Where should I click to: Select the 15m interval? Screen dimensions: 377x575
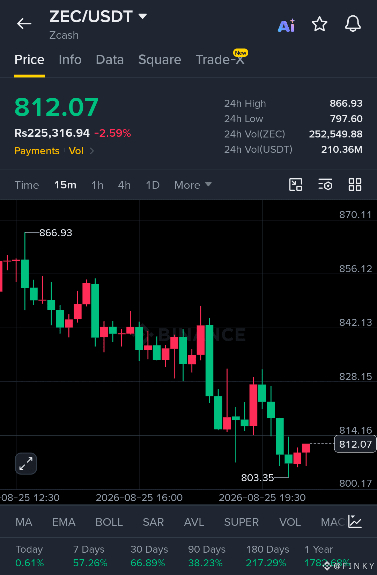[65, 185]
